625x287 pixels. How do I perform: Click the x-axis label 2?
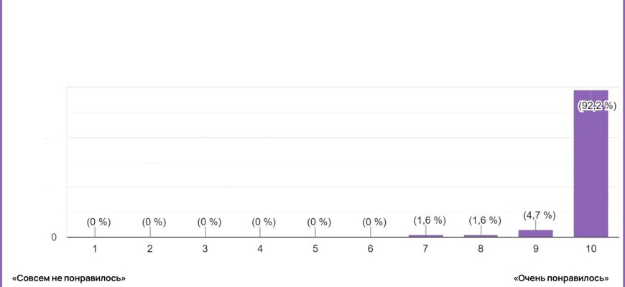pyautogui.click(x=150, y=249)
